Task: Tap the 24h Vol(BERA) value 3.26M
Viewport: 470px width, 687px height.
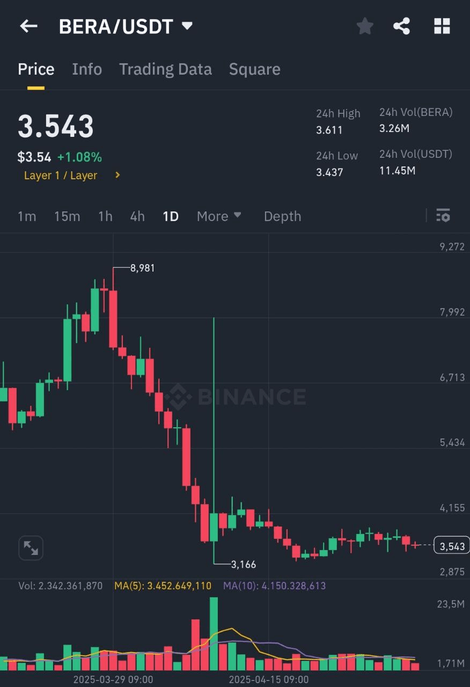Action: point(395,128)
